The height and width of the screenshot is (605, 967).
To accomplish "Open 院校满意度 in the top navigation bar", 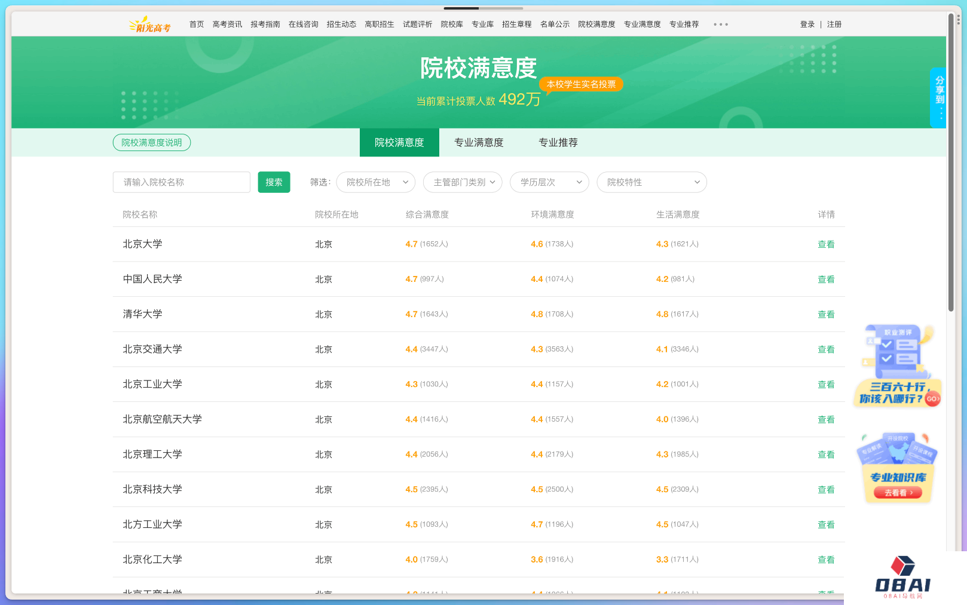I will click(596, 24).
